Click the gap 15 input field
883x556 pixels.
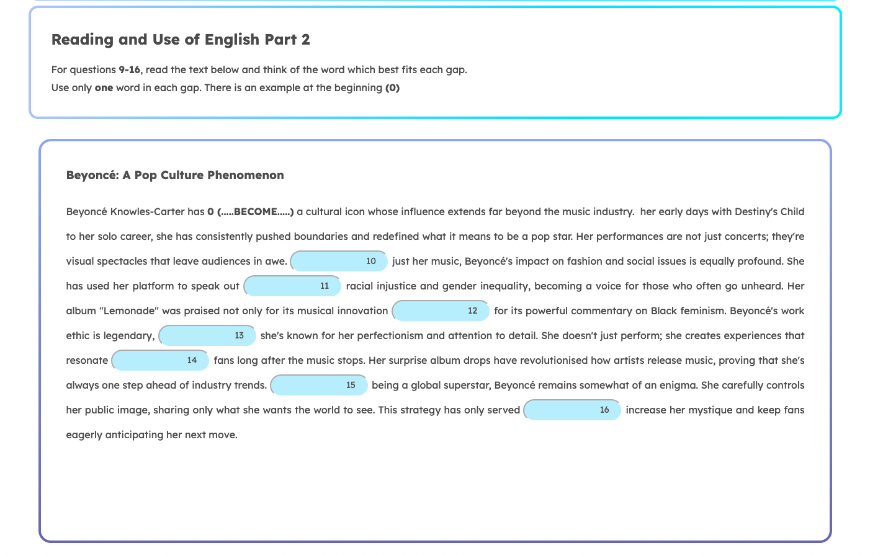[320, 385]
